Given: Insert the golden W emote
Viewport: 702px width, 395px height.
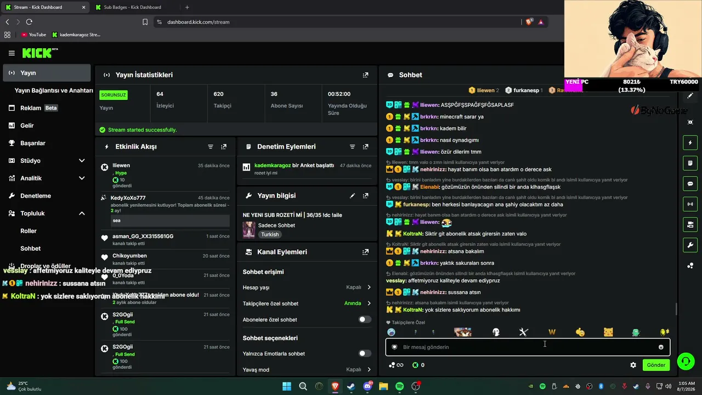Looking at the screenshot, I should (552, 332).
